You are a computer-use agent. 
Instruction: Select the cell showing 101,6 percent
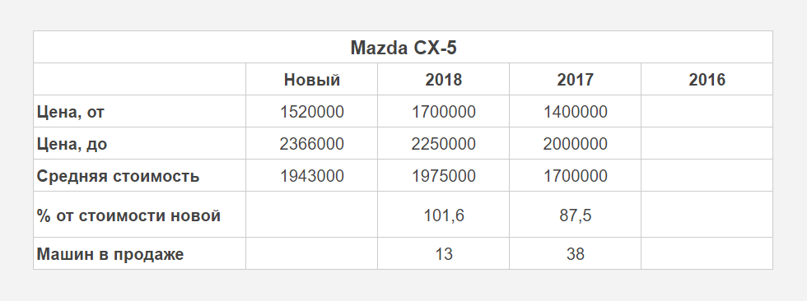tap(444, 215)
